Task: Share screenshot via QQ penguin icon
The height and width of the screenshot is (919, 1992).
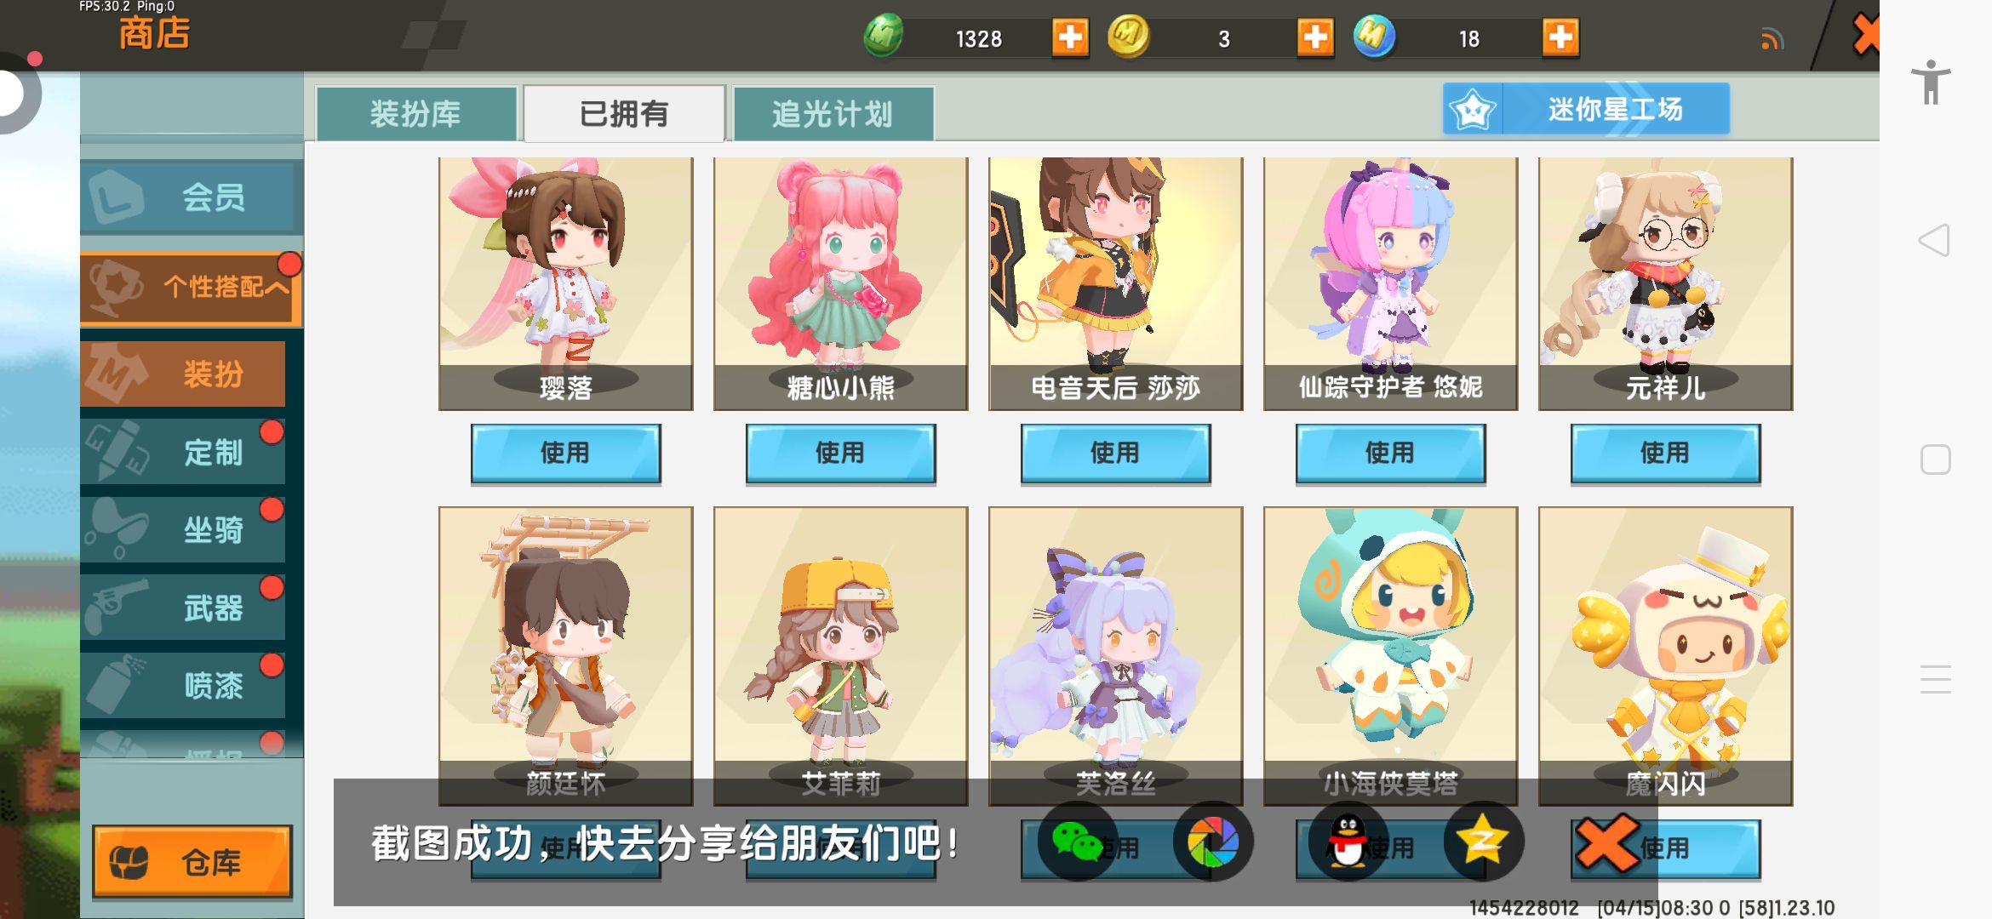Action: coord(1348,842)
